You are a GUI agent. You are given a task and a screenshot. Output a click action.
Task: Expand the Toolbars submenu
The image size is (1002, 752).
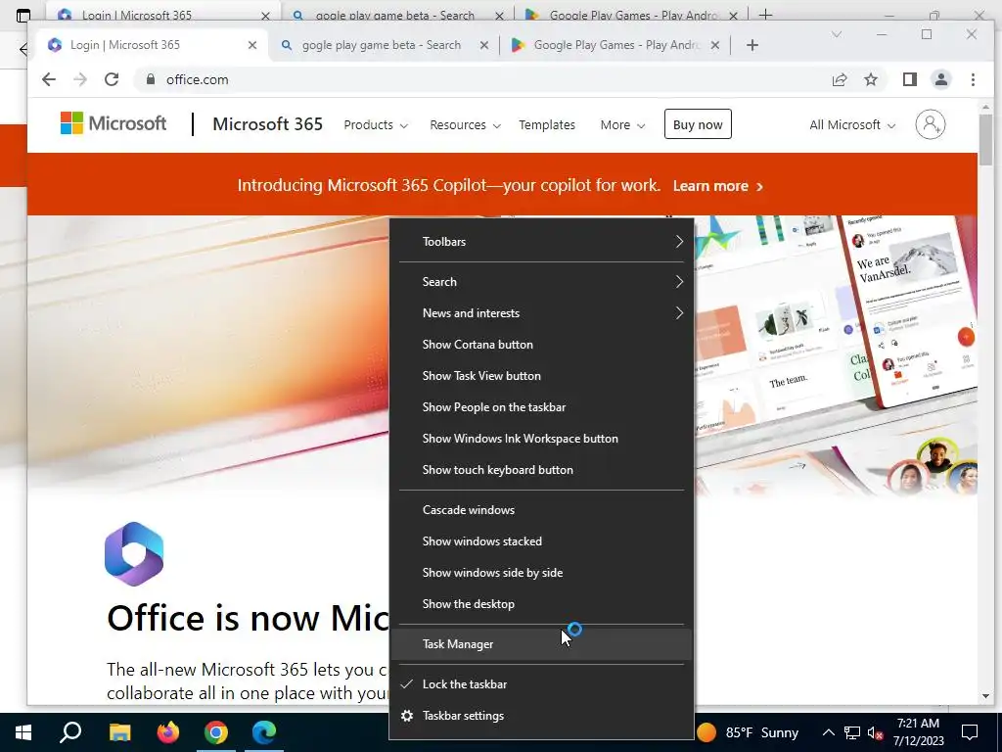[x=541, y=242]
